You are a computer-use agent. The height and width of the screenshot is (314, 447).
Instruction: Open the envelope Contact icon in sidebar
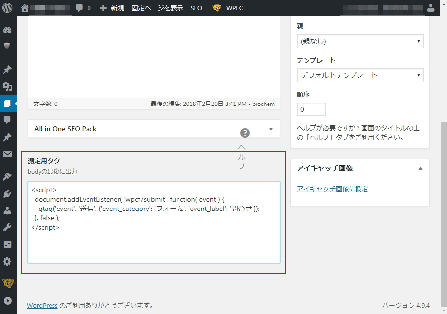pos(7,154)
